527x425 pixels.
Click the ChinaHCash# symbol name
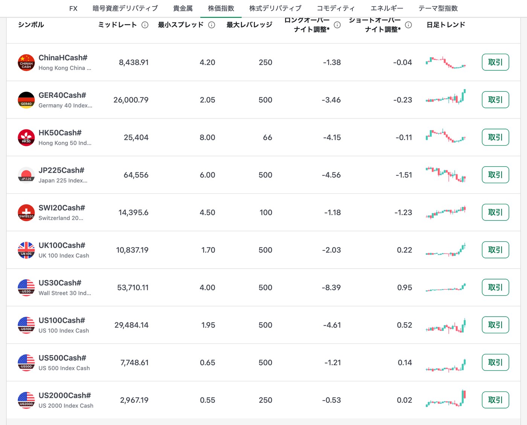[63, 58]
